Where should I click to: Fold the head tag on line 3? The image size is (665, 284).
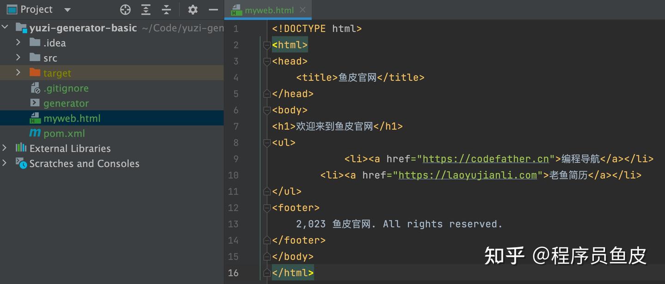coord(266,61)
